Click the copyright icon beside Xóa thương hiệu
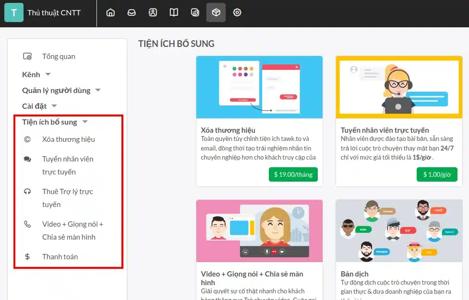This screenshot has width=469, height=300. [x=27, y=139]
